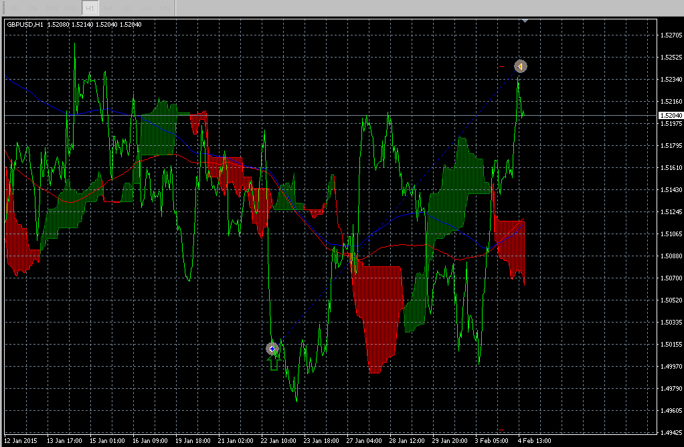Click the 22 Jan 10:00 time label

point(278,441)
